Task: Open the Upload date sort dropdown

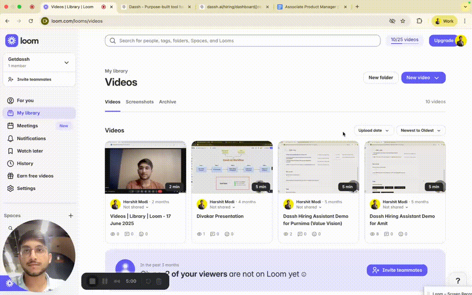Action: (x=373, y=130)
